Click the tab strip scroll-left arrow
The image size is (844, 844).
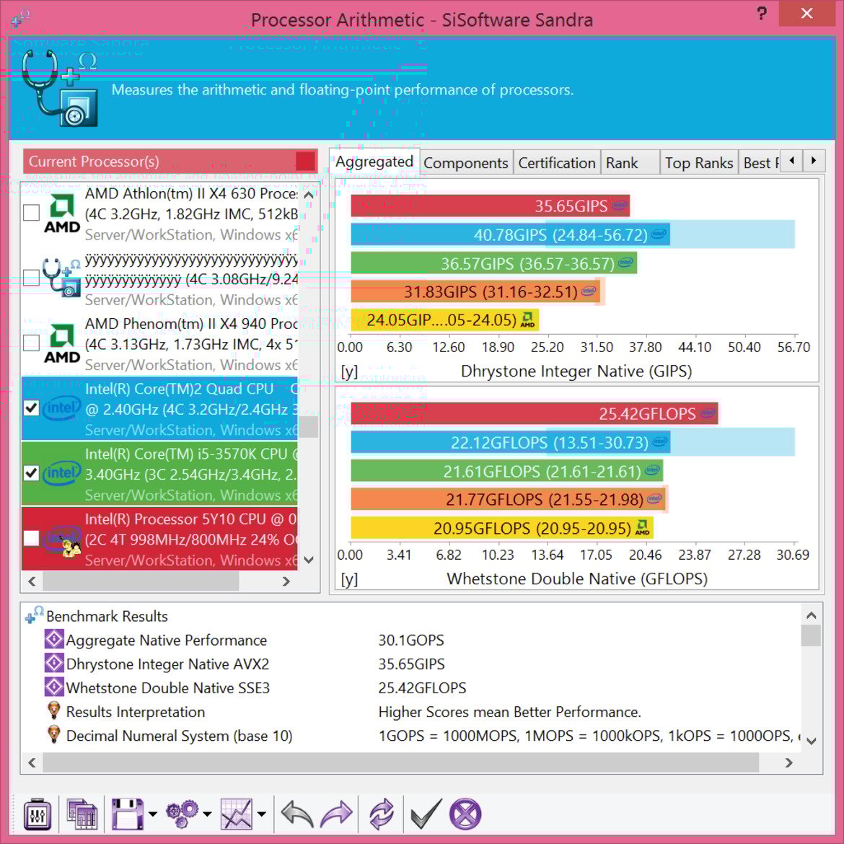coord(791,160)
